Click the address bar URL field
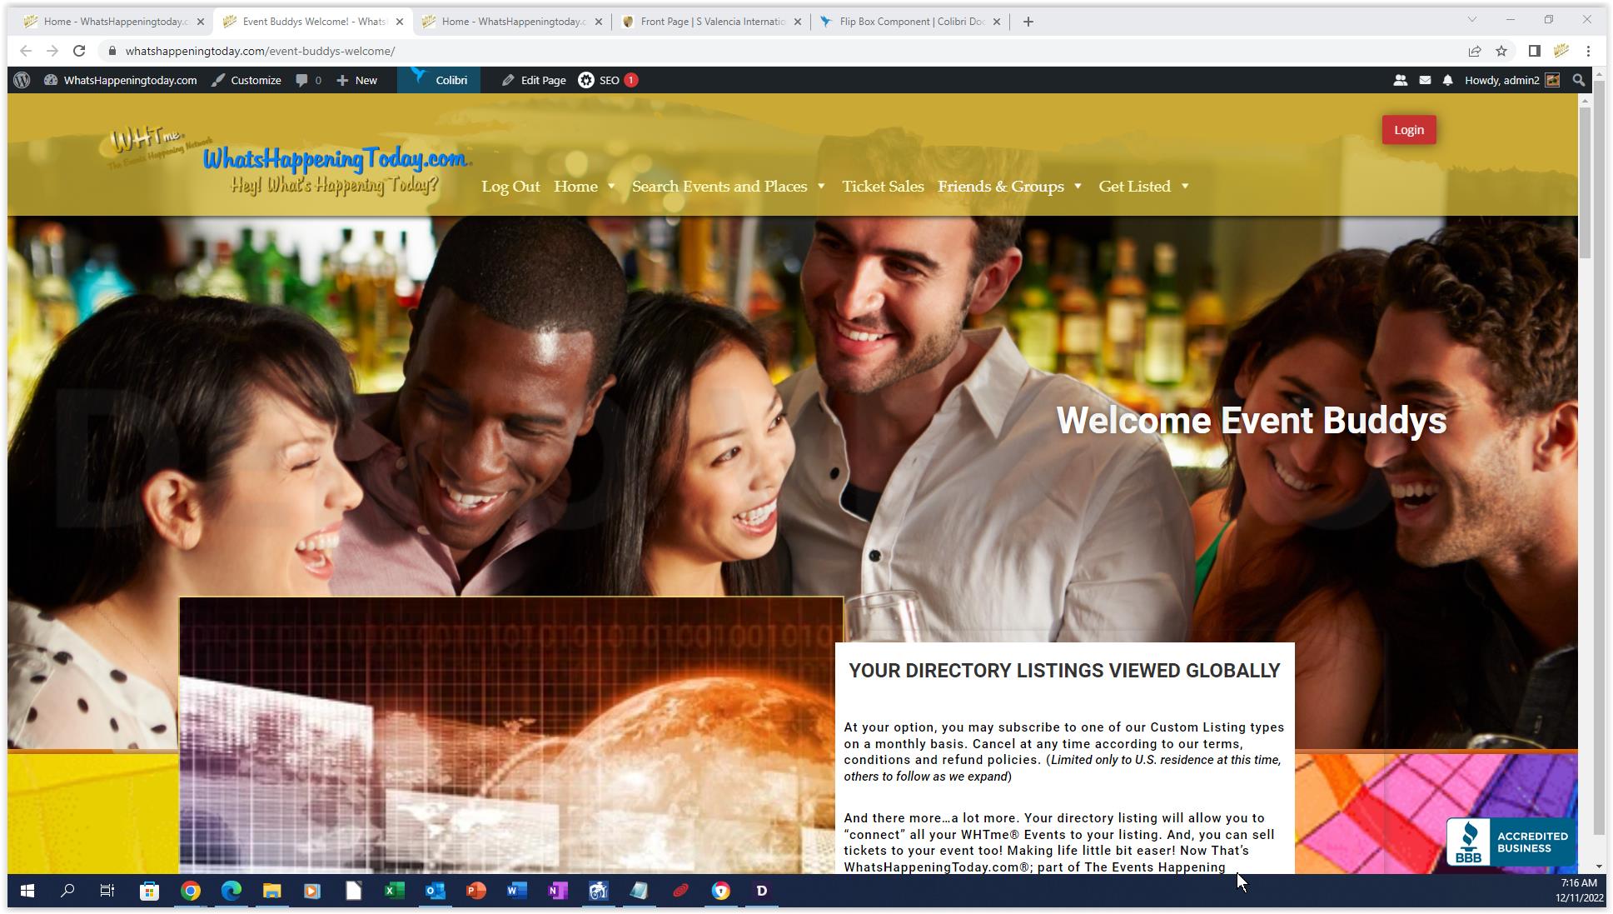This screenshot has width=1613, height=914. [783, 51]
